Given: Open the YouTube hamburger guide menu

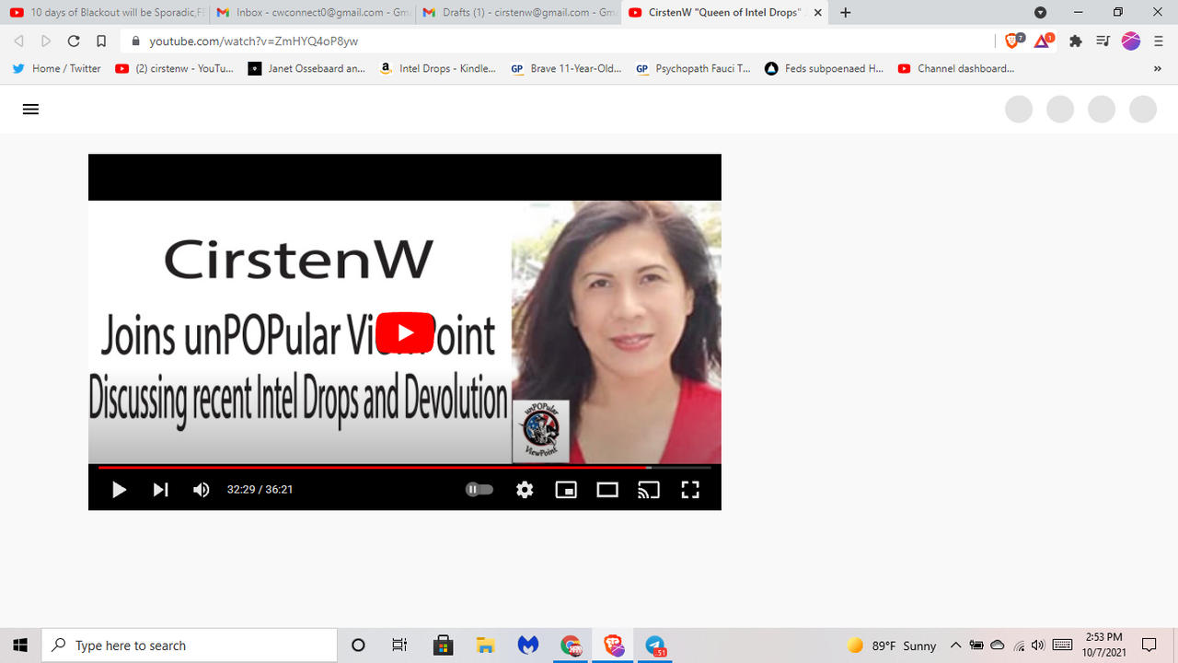Looking at the screenshot, I should click(x=30, y=109).
